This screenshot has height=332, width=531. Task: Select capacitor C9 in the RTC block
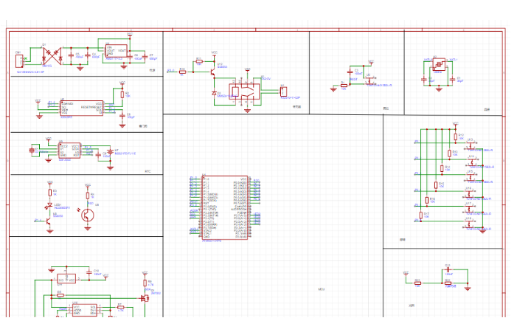tap(98, 155)
